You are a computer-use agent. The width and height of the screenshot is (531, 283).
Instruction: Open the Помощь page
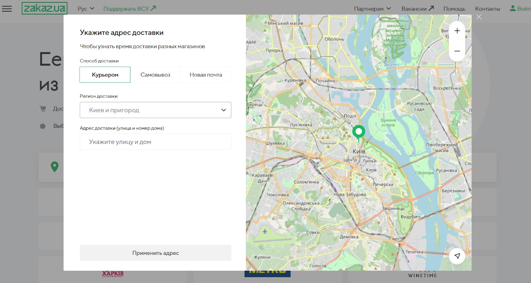[454, 9]
